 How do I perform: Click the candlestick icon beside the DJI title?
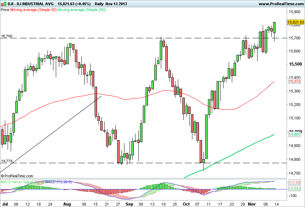(3, 4)
